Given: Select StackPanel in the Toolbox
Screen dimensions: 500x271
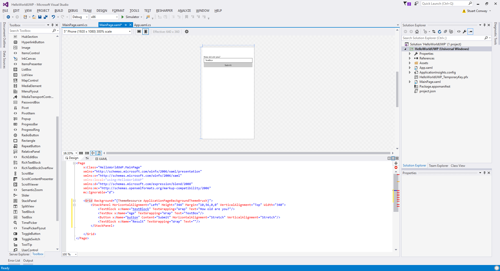Looking at the screenshot, I should point(29,201).
